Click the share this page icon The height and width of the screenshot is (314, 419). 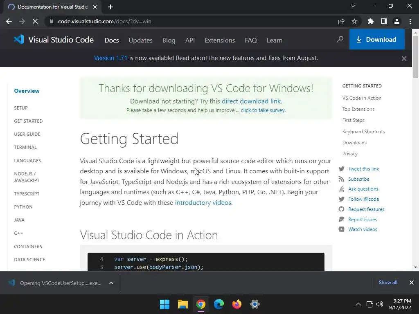click(x=341, y=21)
